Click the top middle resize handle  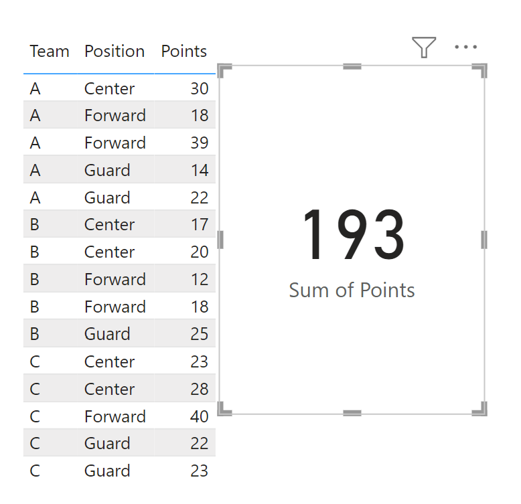click(x=352, y=67)
